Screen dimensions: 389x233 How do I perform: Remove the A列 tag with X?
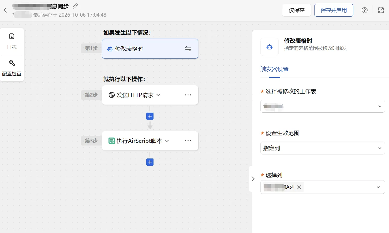(x=299, y=187)
